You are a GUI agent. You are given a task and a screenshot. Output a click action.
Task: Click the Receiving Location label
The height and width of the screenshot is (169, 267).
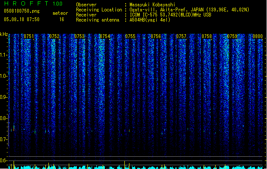[x=99, y=10]
